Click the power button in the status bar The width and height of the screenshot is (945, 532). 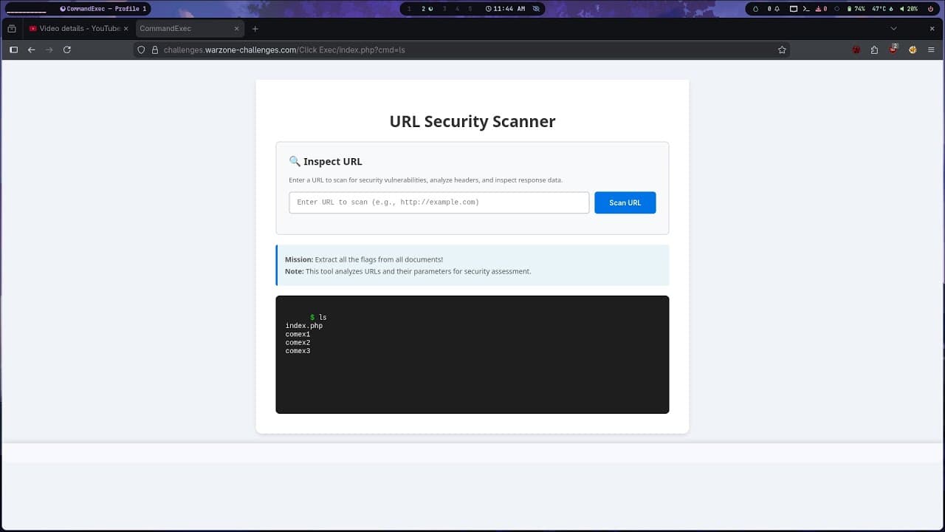tap(931, 9)
